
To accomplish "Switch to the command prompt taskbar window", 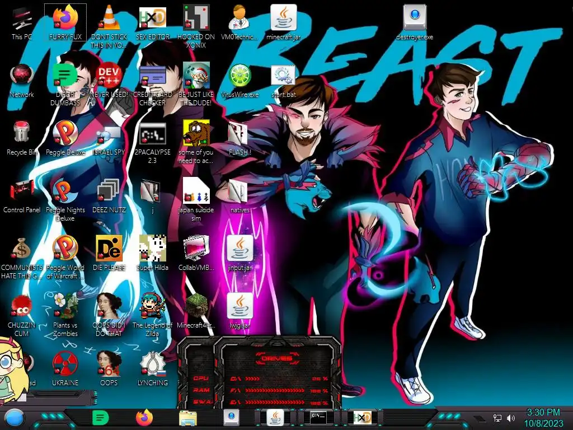I will 318,418.
